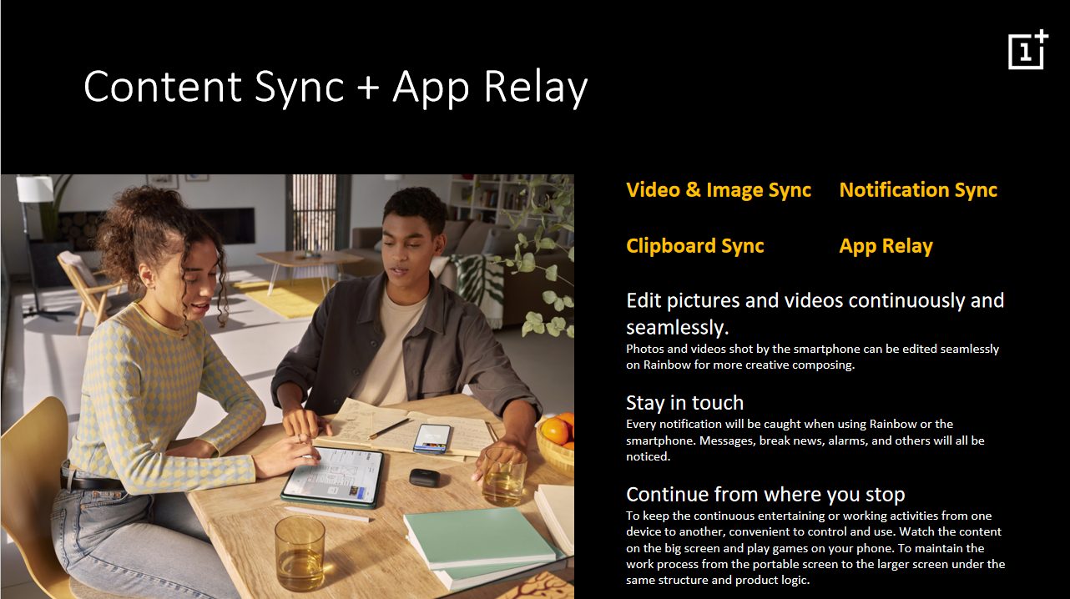Click the OnePlus logo icon

point(1028,49)
